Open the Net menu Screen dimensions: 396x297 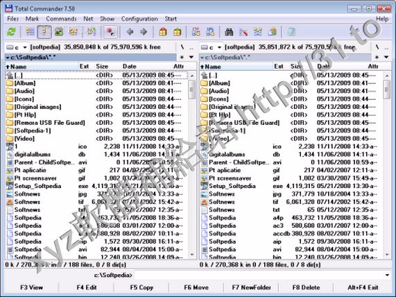pyautogui.click(x=88, y=19)
